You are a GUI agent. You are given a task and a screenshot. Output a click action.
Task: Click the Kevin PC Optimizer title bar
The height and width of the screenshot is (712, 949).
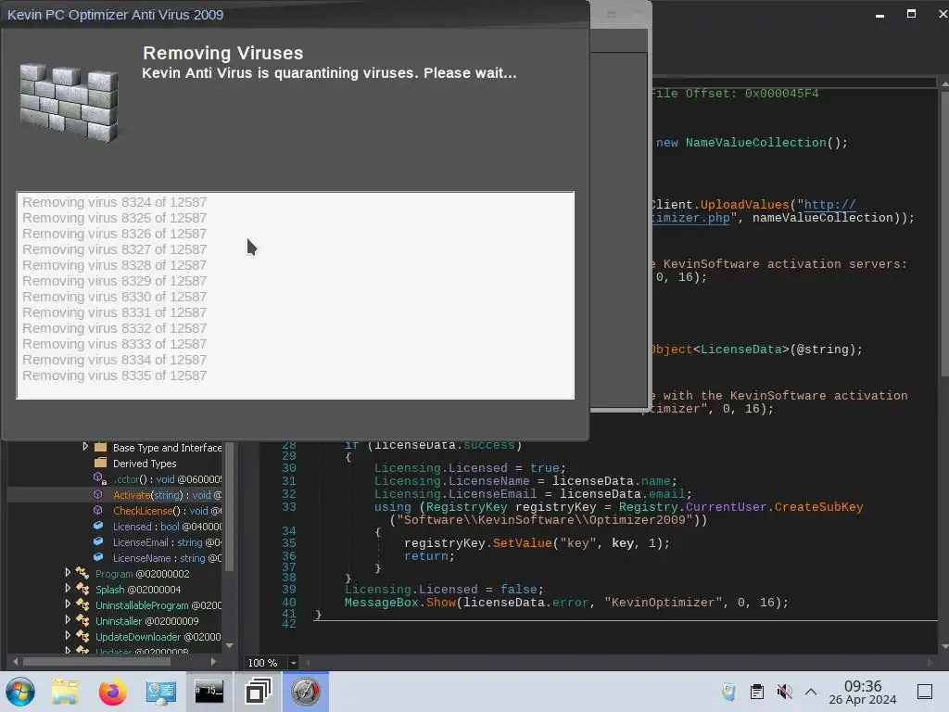[295, 15]
